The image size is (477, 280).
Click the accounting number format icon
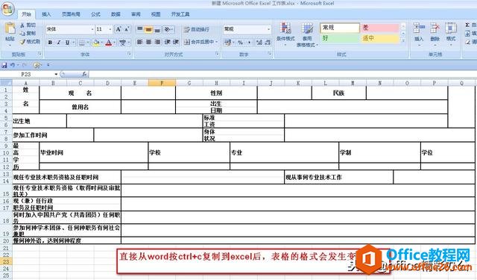[227, 43]
